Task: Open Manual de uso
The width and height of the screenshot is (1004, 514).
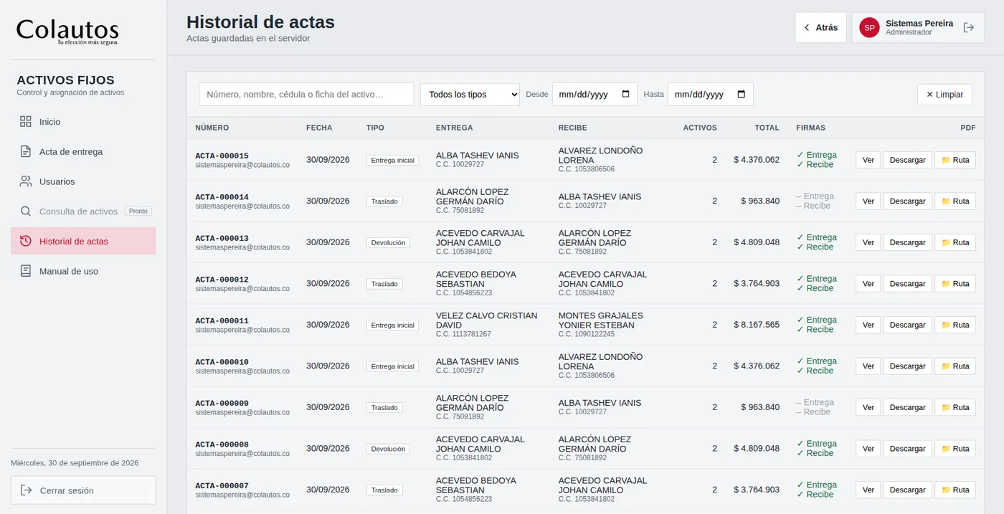Action: [83, 271]
